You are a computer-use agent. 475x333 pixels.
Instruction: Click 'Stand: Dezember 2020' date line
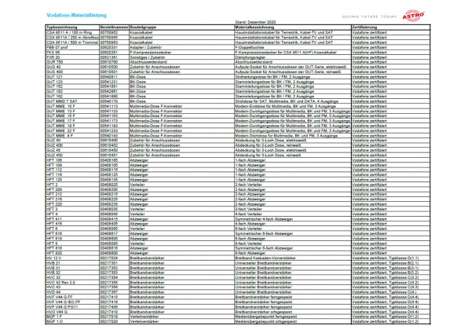(255, 22)
